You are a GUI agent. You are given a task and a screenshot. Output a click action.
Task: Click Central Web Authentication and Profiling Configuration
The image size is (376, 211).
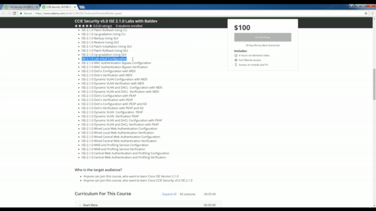(x=125, y=153)
